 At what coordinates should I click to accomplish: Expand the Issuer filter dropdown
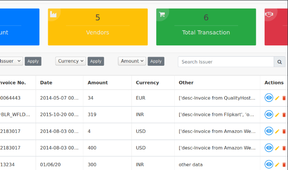(x=10, y=61)
